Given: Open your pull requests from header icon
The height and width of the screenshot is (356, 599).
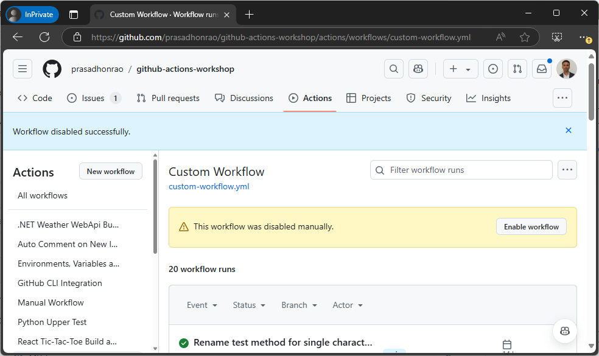Looking at the screenshot, I should click(x=517, y=69).
